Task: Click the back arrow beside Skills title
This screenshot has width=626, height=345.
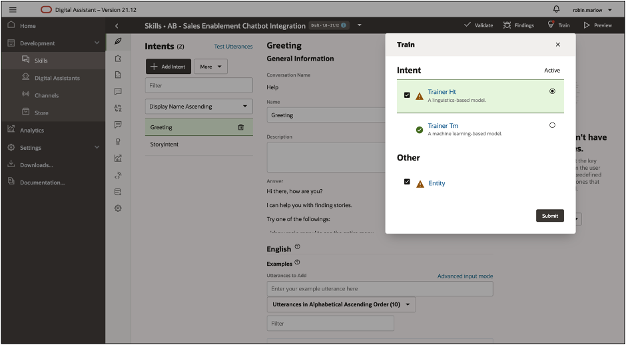Action: point(117,26)
